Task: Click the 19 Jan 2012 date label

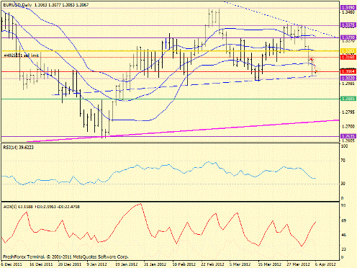Action: click(127, 264)
